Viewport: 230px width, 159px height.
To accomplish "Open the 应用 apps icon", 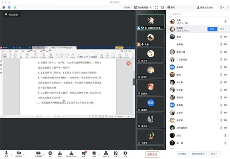I will (116, 154).
